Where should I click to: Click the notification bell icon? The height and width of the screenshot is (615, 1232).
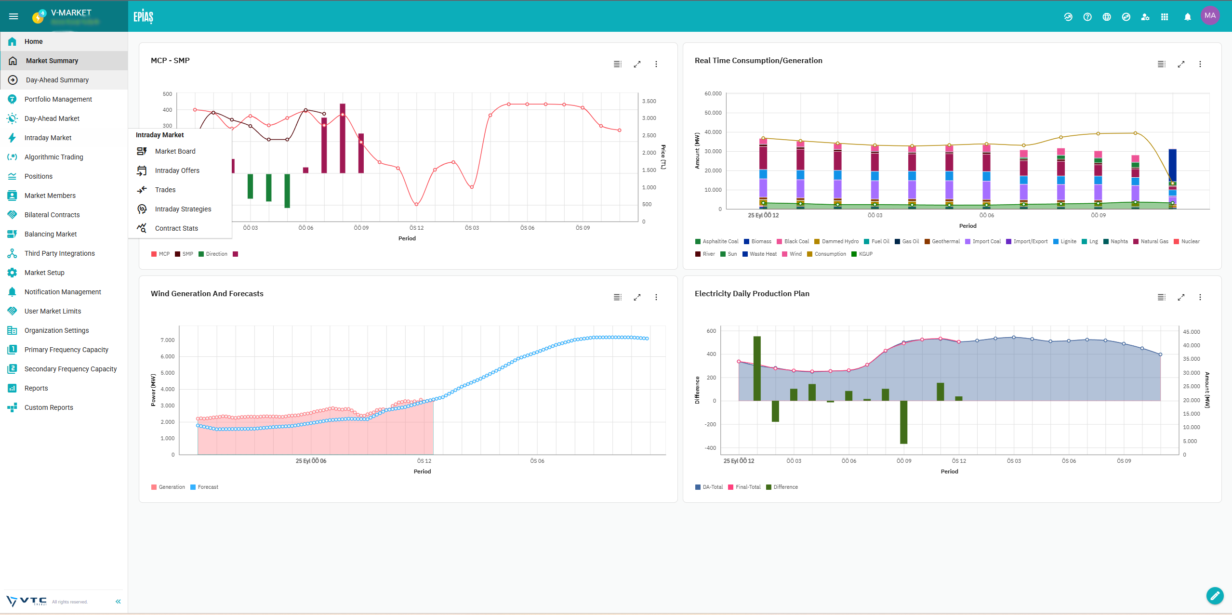(1187, 17)
